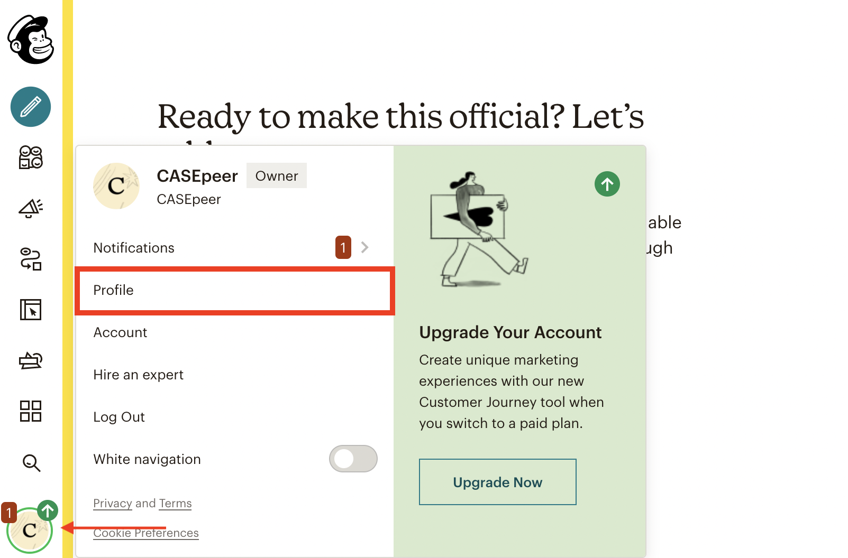
Task: Open the Mailchimp Freddie logo home
Action: [x=31, y=40]
